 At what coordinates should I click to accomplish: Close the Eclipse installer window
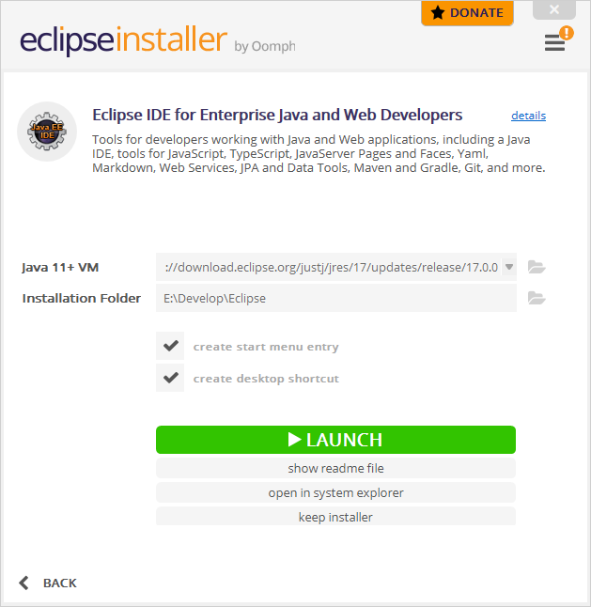(x=554, y=9)
